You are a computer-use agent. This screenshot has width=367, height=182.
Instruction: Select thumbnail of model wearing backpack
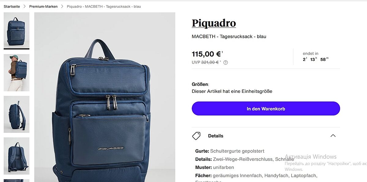pyautogui.click(x=17, y=73)
